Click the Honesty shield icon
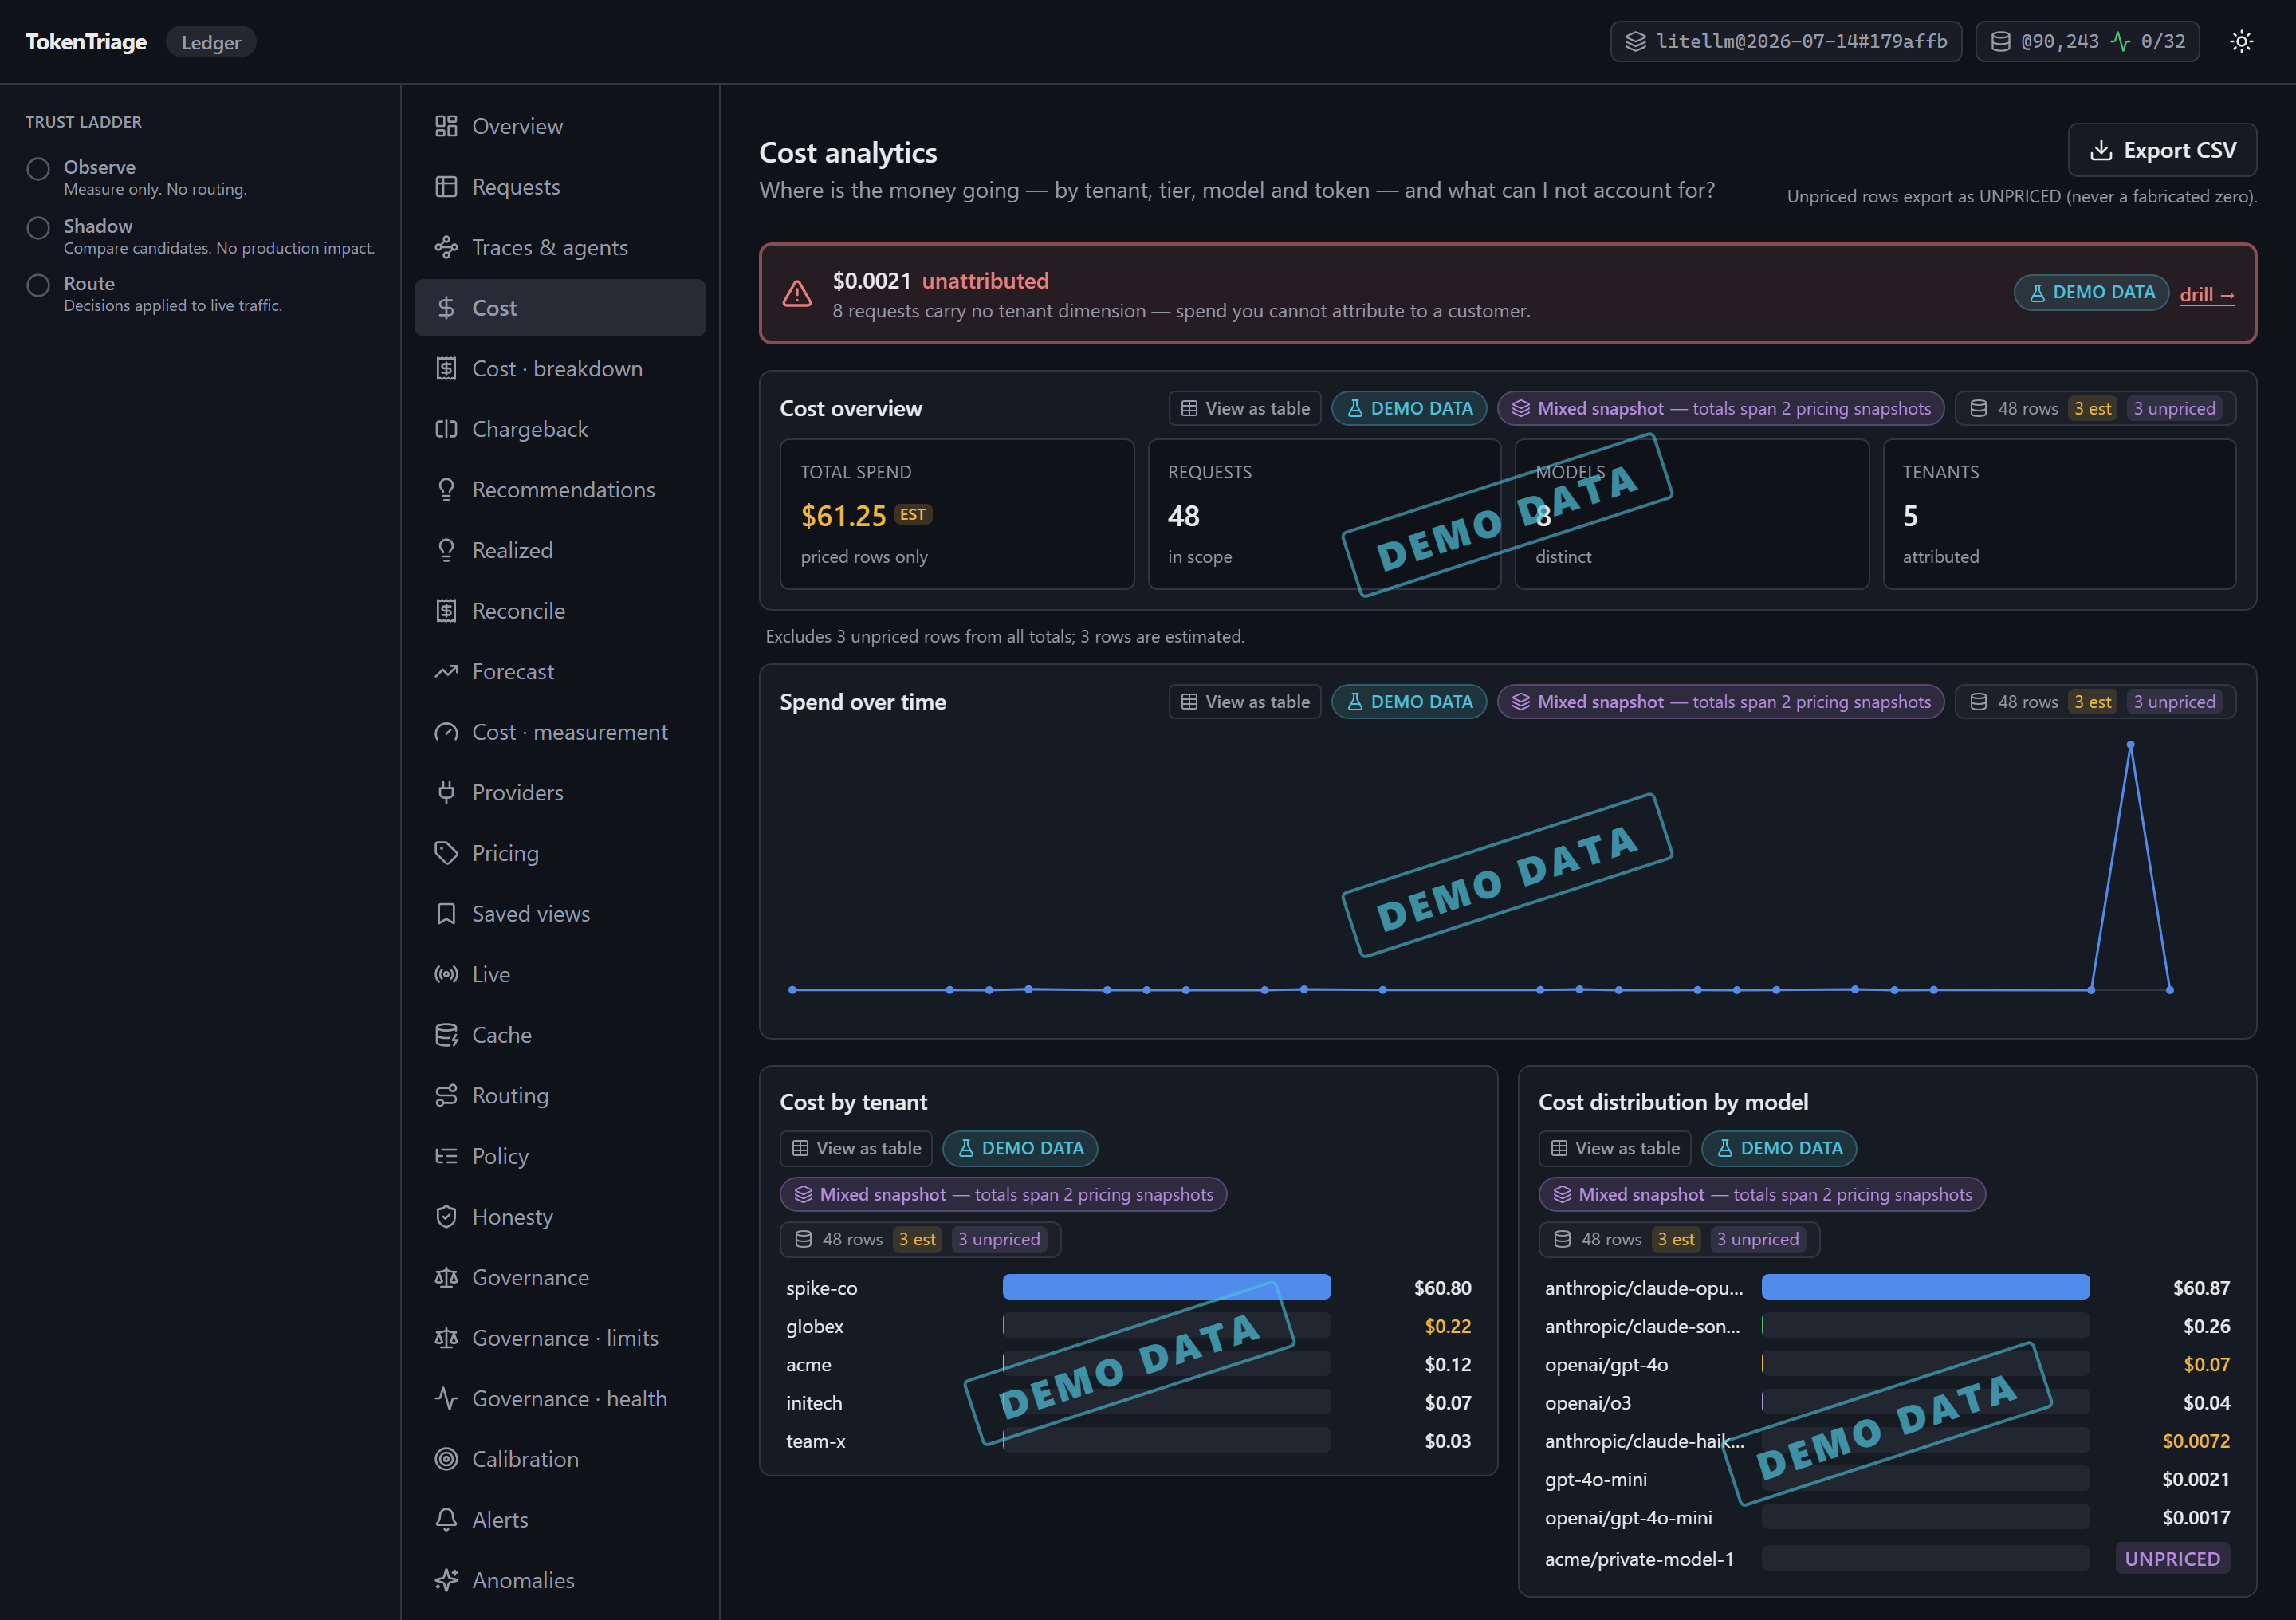This screenshot has height=1620, width=2296. tap(446, 1217)
